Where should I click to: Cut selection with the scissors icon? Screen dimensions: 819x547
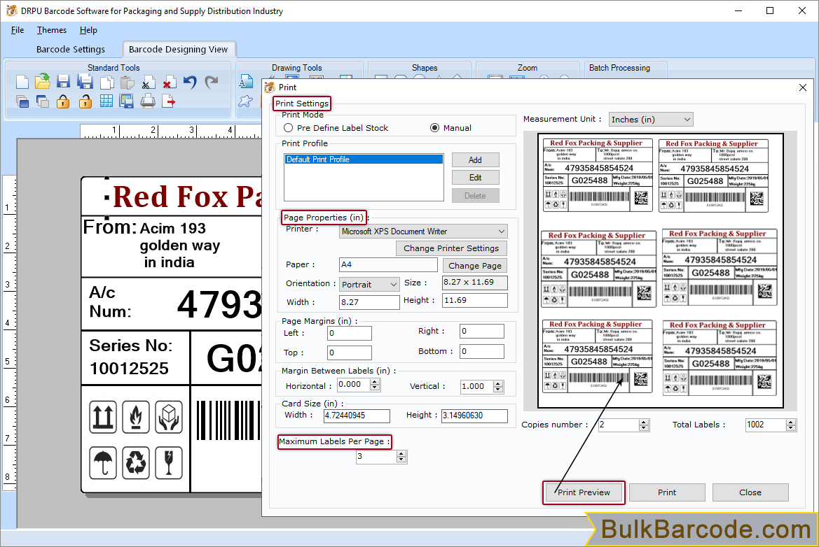pos(148,83)
